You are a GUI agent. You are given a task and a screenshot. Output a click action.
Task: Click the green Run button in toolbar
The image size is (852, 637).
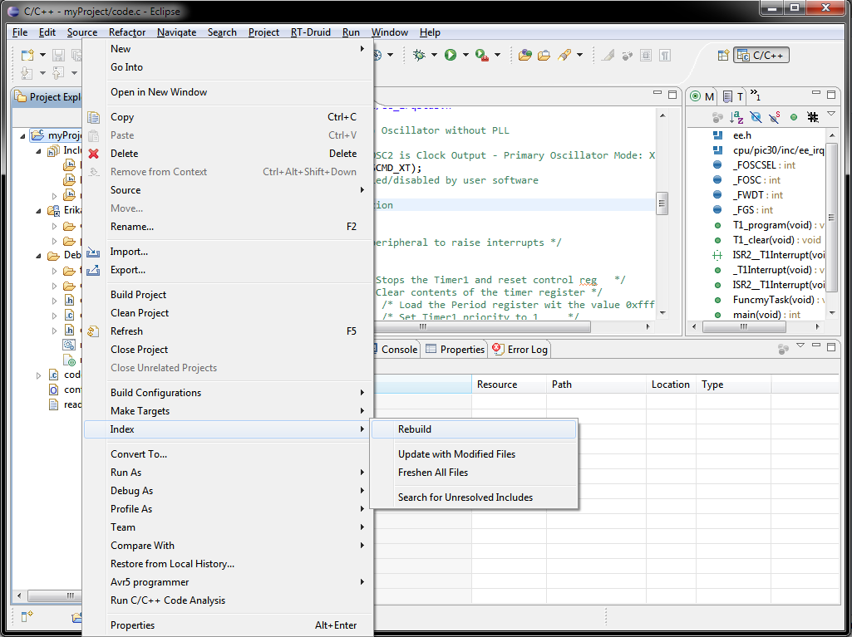[x=451, y=55]
